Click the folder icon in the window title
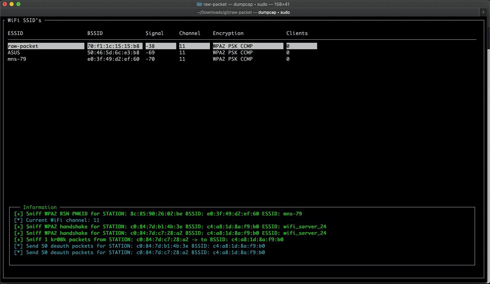This screenshot has height=284, width=490. [199, 4]
